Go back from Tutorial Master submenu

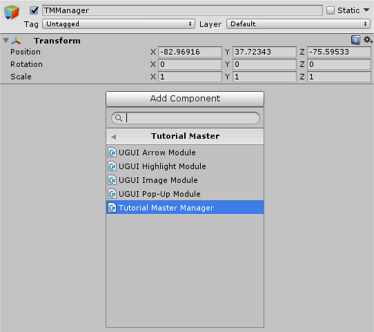[x=114, y=137]
